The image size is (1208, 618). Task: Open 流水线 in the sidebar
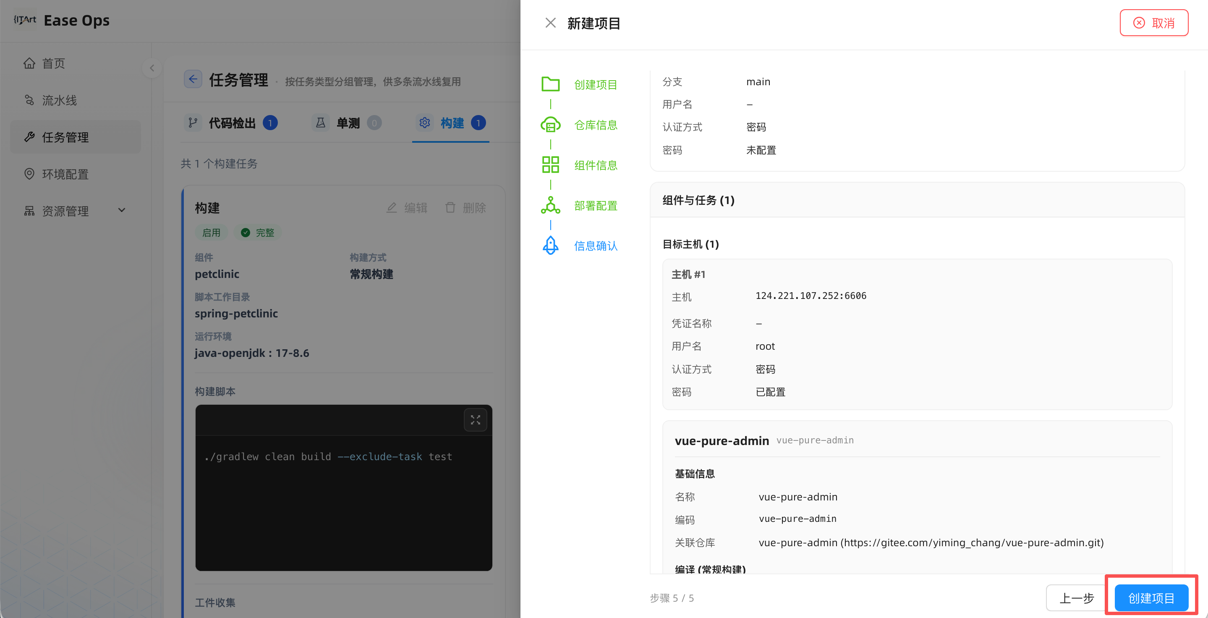[76, 100]
